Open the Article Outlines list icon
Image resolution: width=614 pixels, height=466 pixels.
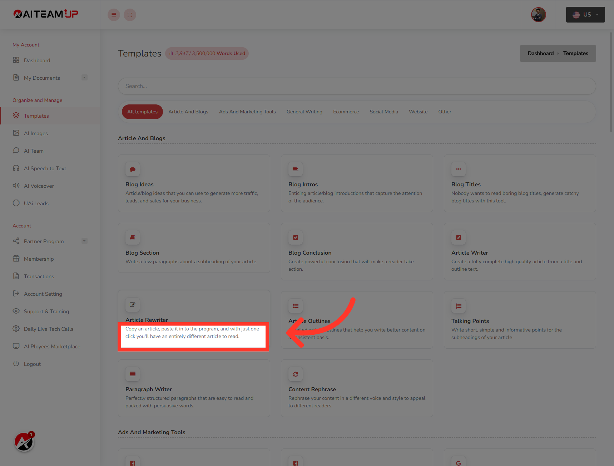(295, 306)
